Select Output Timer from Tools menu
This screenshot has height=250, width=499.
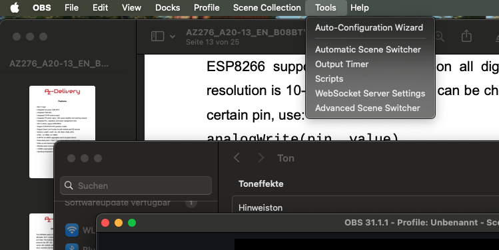(x=342, y=64)
